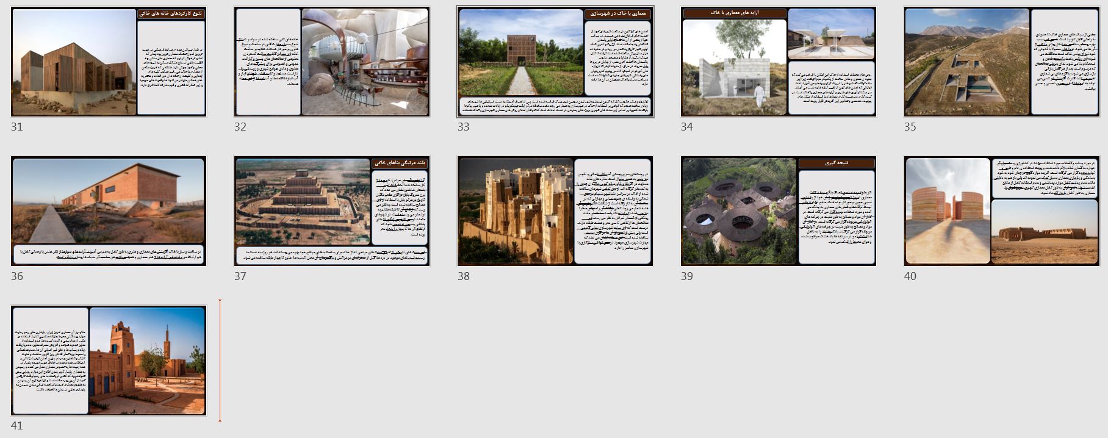This screenshot has width=1108, height=438.
Task: Click the slide number 40 label
Action: tap(910, 276)
